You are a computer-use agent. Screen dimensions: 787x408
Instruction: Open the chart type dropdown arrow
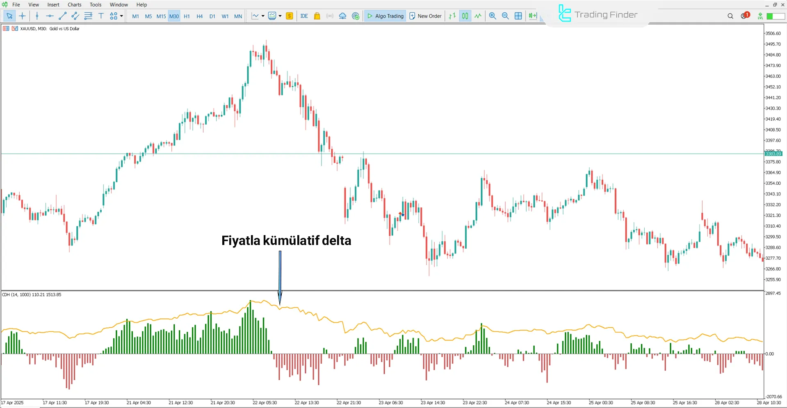pyautogui.click(x=281, y=16)
